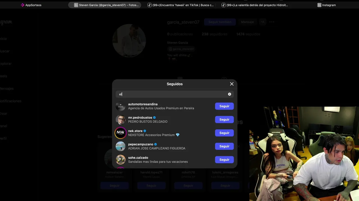Image resolution: width=359 pixels, height=201 pixels.
Task: Open the 238 seguidores list
Action: tap(215, 34)
